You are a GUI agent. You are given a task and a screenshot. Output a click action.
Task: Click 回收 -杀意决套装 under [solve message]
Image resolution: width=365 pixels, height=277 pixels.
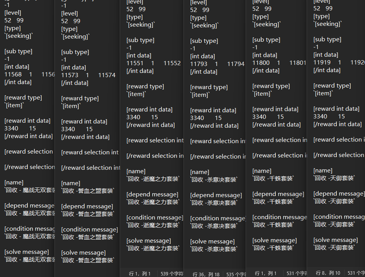click(214, 249)
